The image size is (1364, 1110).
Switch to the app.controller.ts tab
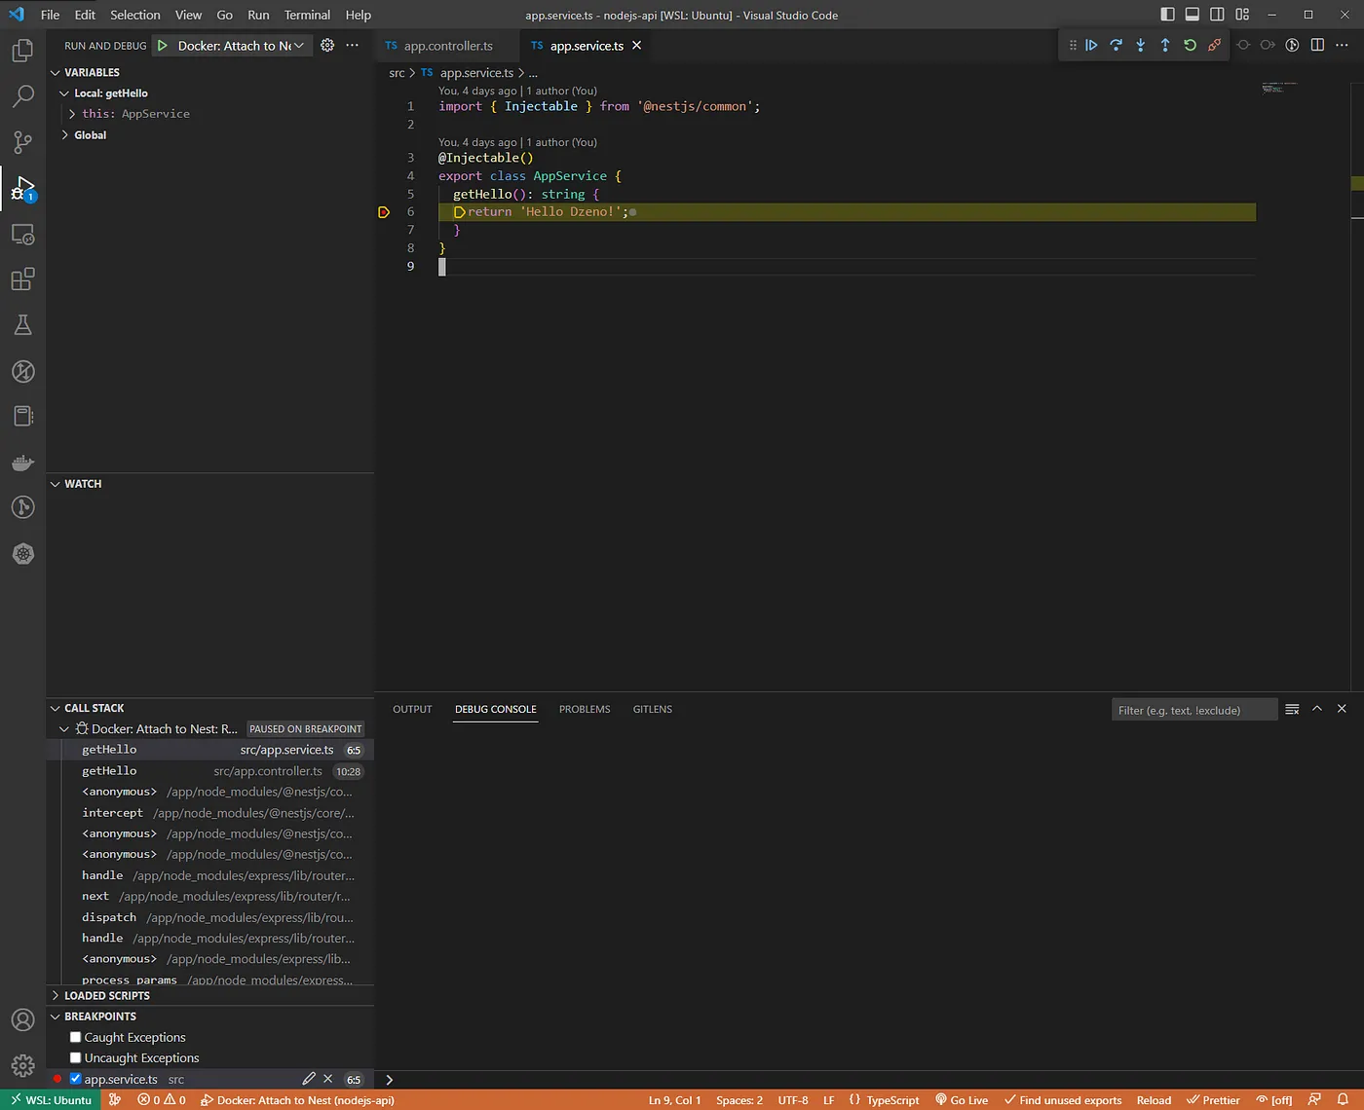pos(447,46)
